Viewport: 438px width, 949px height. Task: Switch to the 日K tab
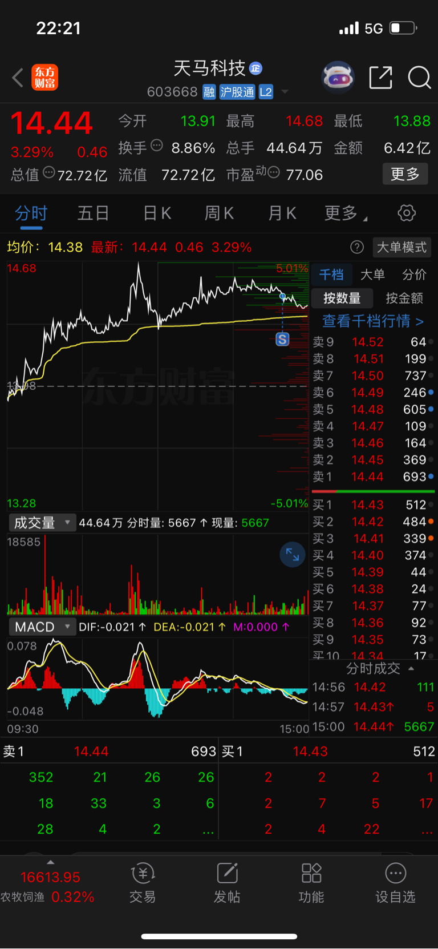point(157,213)
